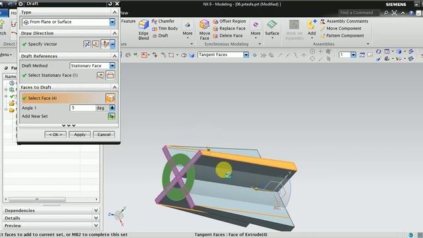Open the vector type dropdown arrow
Viewport: 423px width, 238px height.
pyautogui.click(x=112, y=44)
